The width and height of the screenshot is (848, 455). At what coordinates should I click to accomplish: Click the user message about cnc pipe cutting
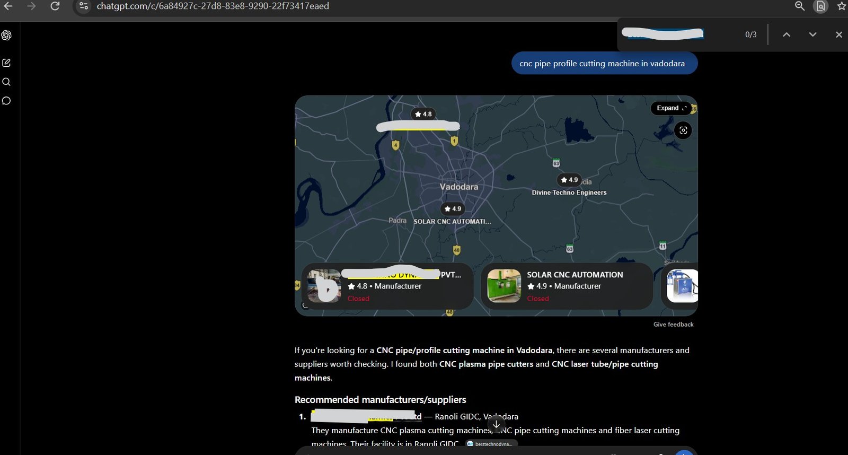click(x=604, y=64)
